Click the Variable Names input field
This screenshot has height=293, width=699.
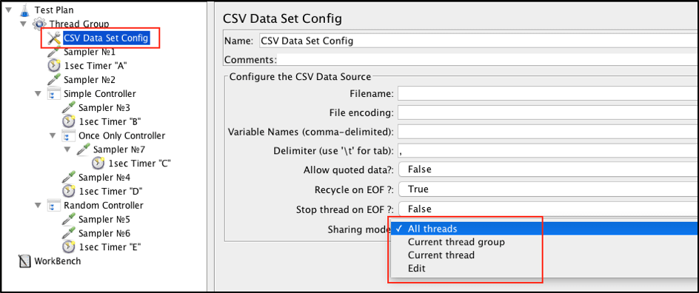pos(549,132)
